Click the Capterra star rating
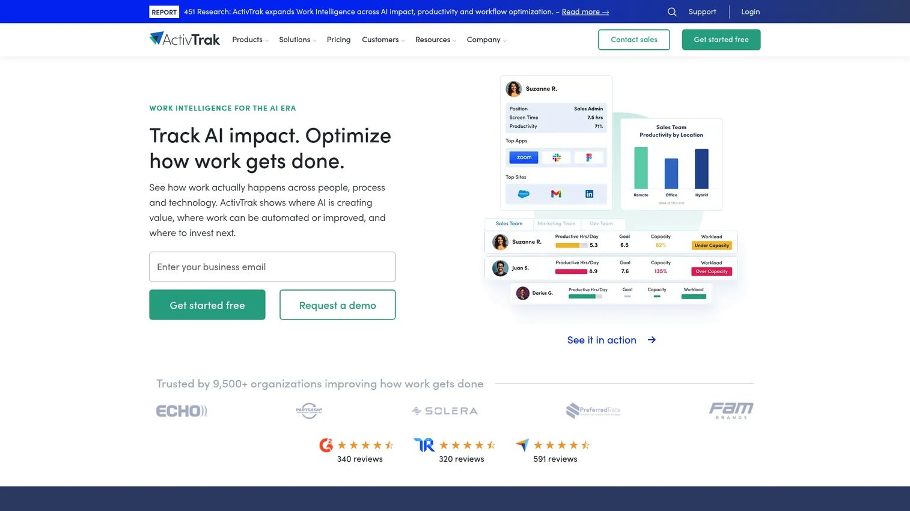This screenshot has height=511, width=910. pyautogui.click(x=561, y=445)
